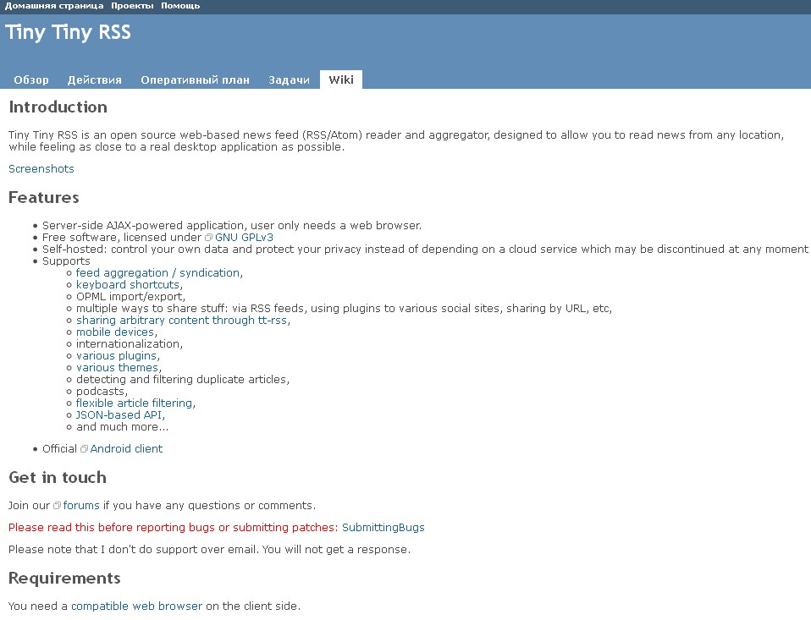Open the compatible web browser link
This screenshot has height=620, width=811.
click(x=136, y=606)
